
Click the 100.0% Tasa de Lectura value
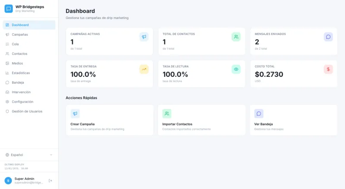(176, 74)
